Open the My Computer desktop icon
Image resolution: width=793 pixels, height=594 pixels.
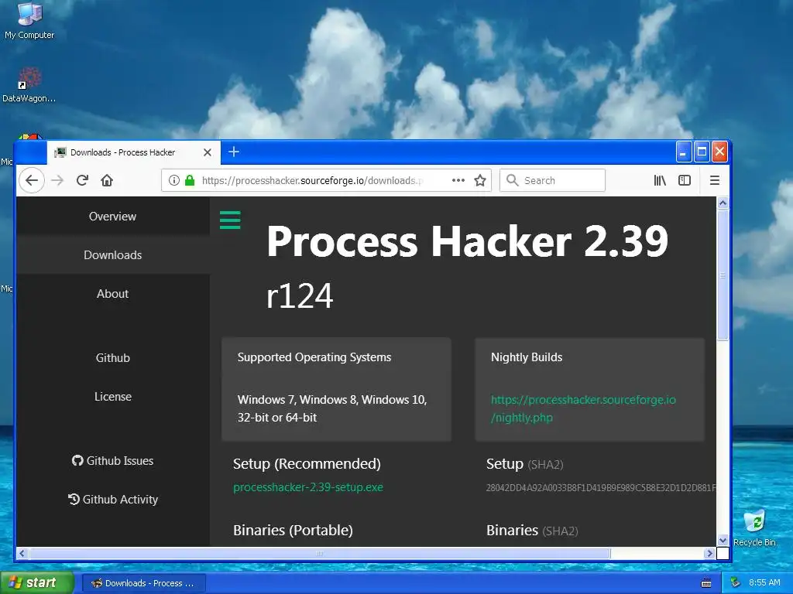29,20
